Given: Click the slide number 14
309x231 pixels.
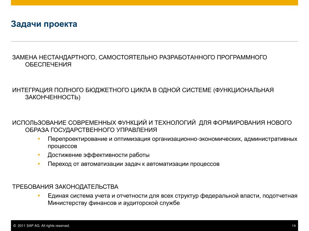Looking at the screenshot, I should coord(294,226).
